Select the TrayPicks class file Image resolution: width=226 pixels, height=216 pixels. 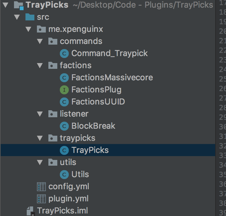click(x=90, y=150)
